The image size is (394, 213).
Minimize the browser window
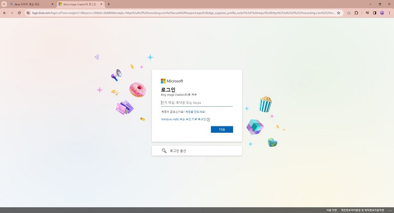pyautogui.click(x=370, y=4)
